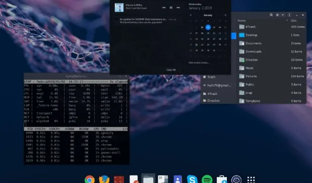Open the three-dot menu in Files window
The width and height of the screenshot is (312, 183).
click(289, 15)
